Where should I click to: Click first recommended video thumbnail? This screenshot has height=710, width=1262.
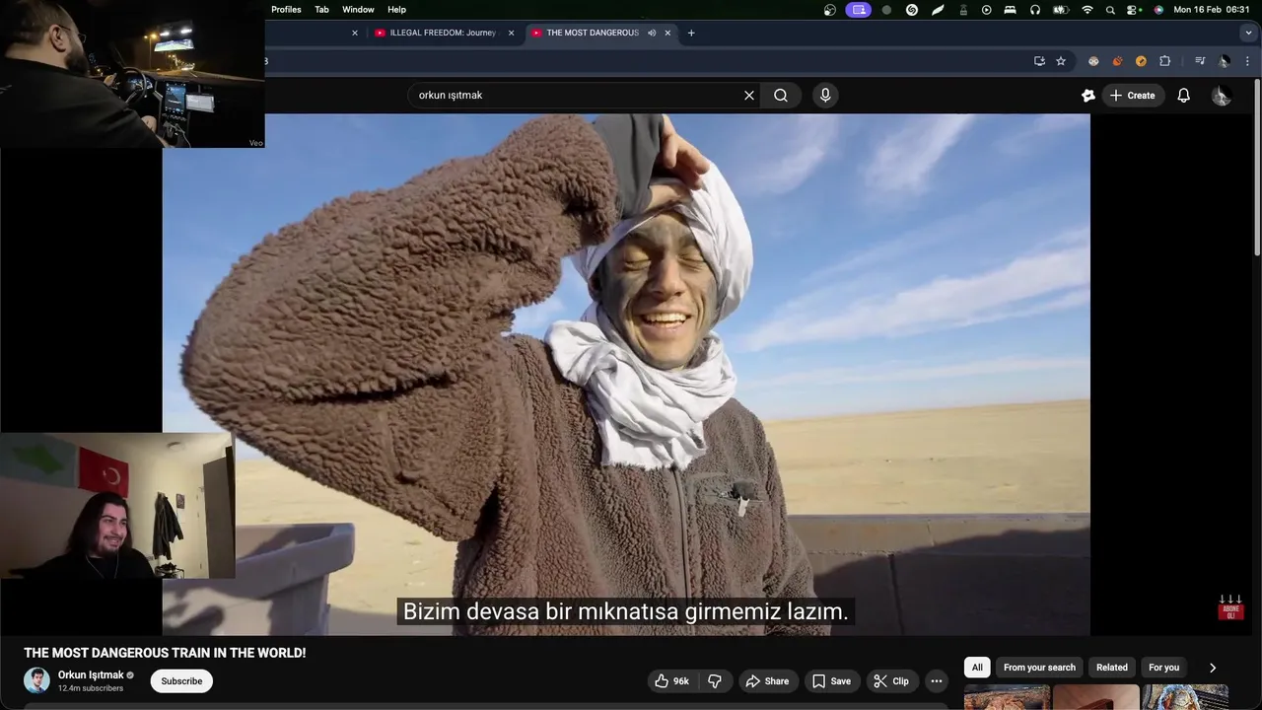[1007, 698]
